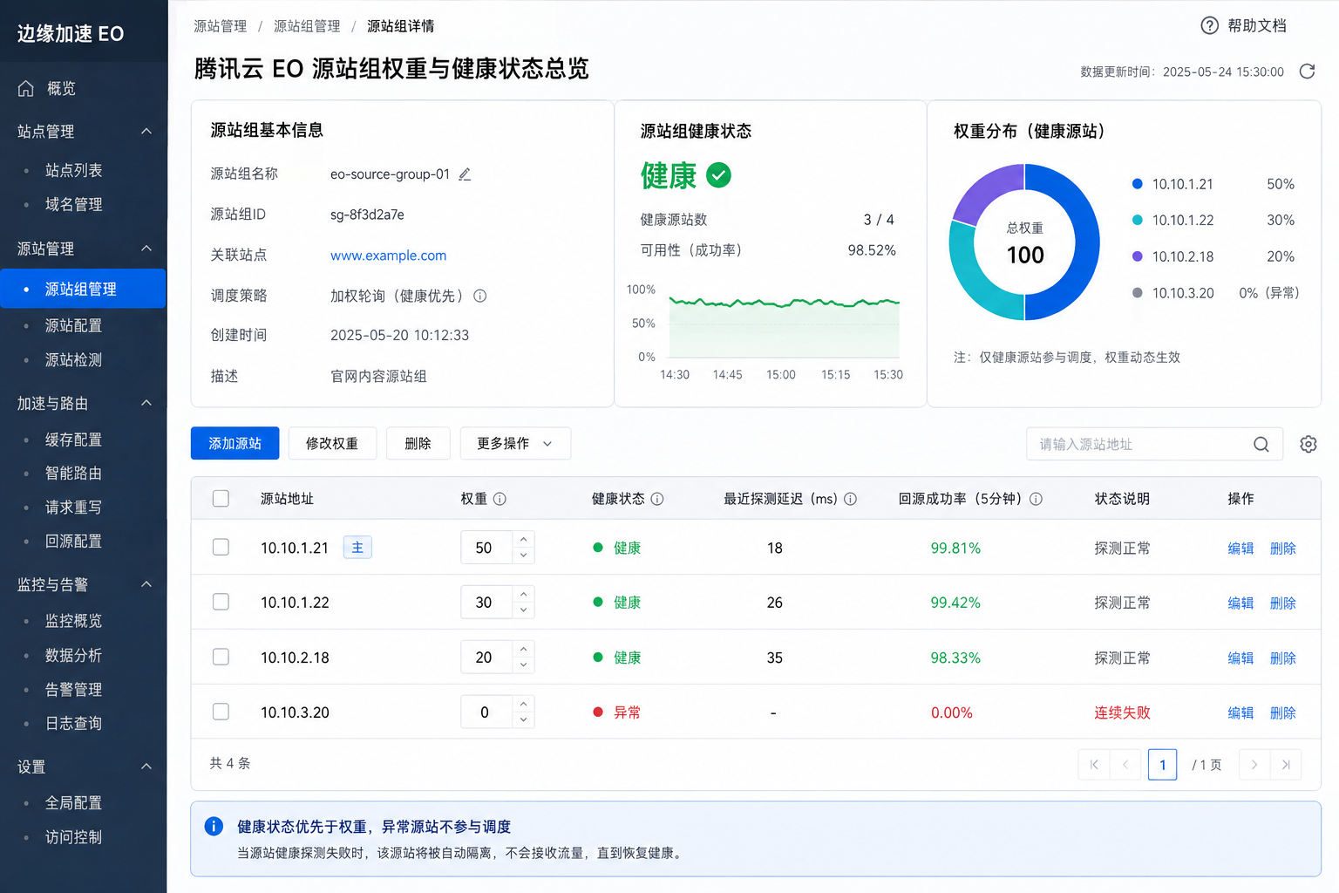Edit the source group name pencil icon
This screenshot has width=1339, height=893.
point(465,174)
